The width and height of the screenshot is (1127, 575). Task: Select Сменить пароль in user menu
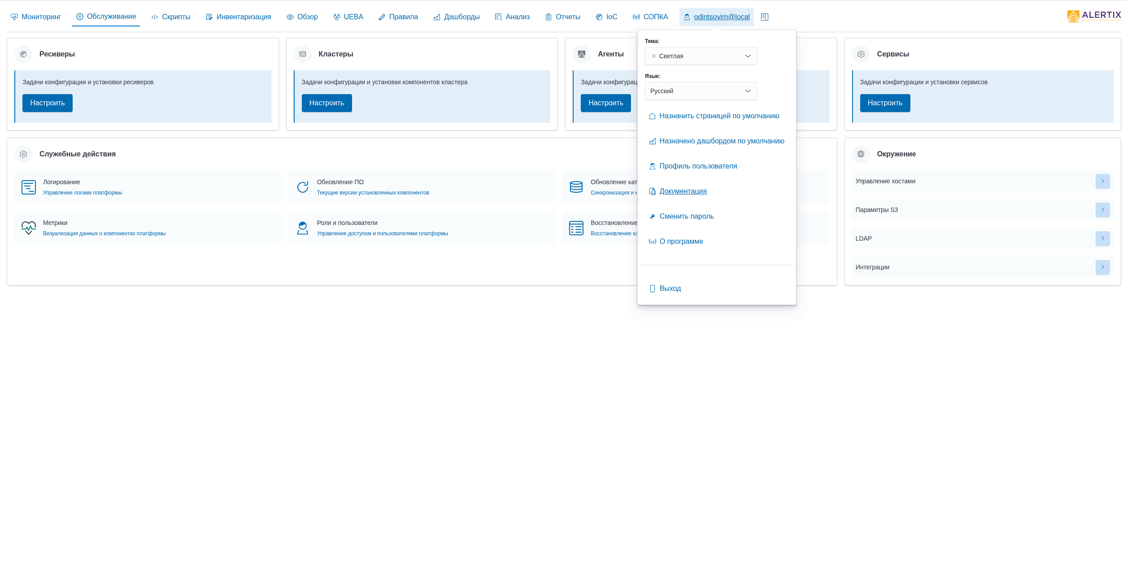pos(686,216)
